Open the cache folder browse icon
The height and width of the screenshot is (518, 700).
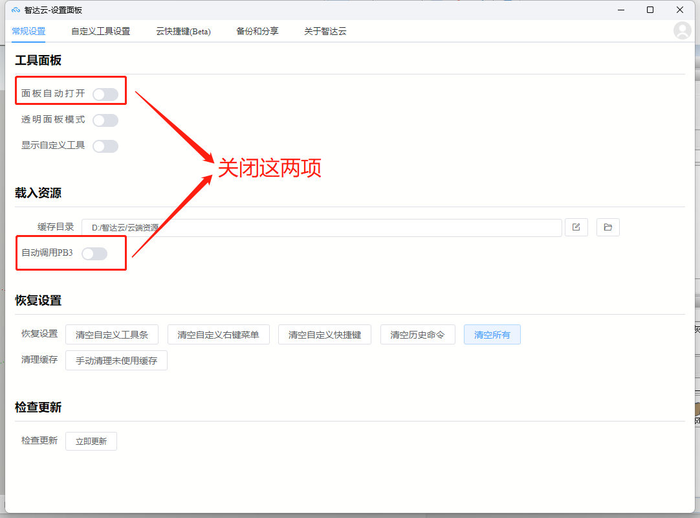click(607, 227)
